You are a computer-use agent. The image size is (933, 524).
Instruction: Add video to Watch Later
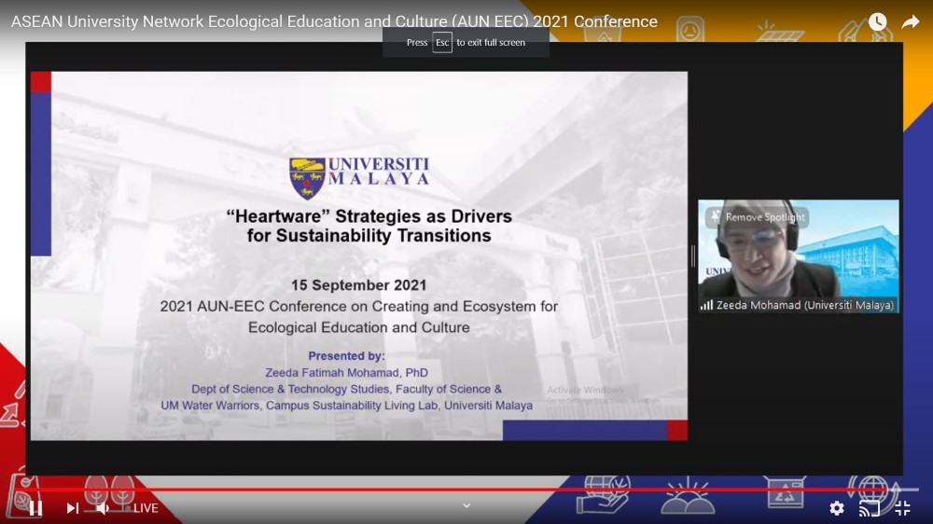pyautogui.click(x=877, y=21)
